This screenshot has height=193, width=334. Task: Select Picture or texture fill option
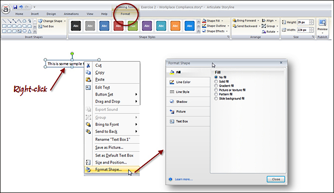coord(216,90)
